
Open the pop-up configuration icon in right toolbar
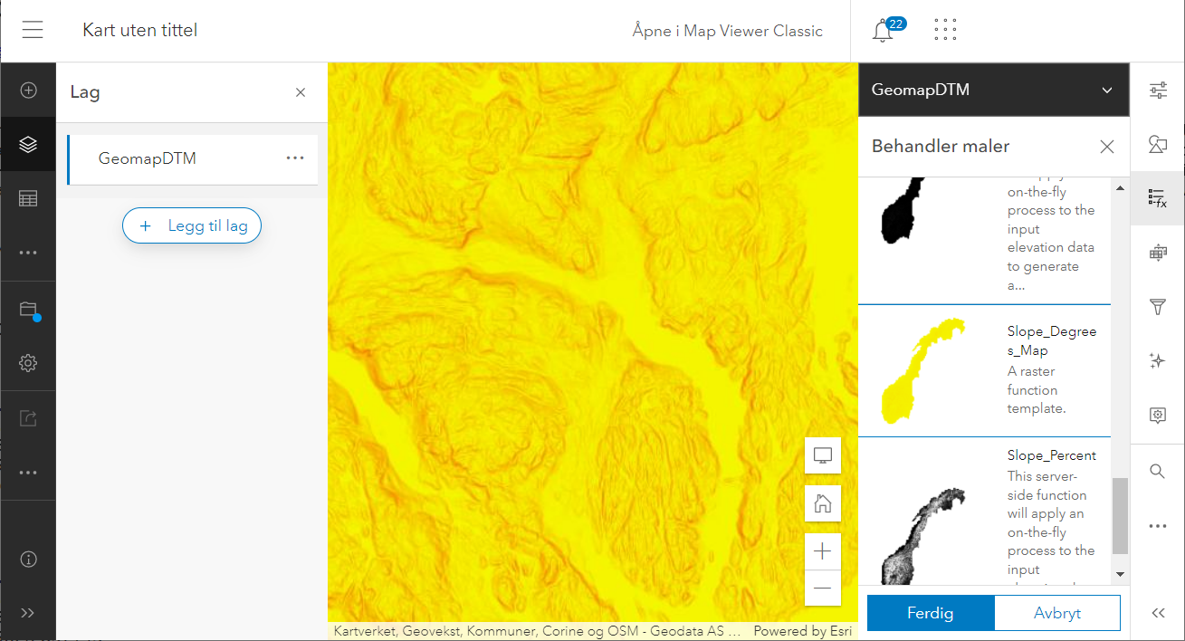click(1158, 416)
